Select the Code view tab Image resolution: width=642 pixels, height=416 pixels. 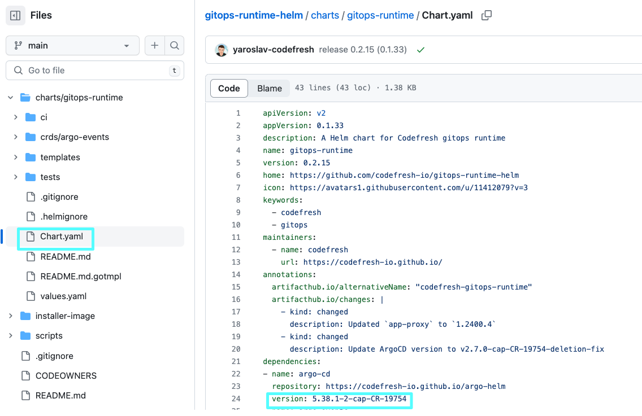229,88
